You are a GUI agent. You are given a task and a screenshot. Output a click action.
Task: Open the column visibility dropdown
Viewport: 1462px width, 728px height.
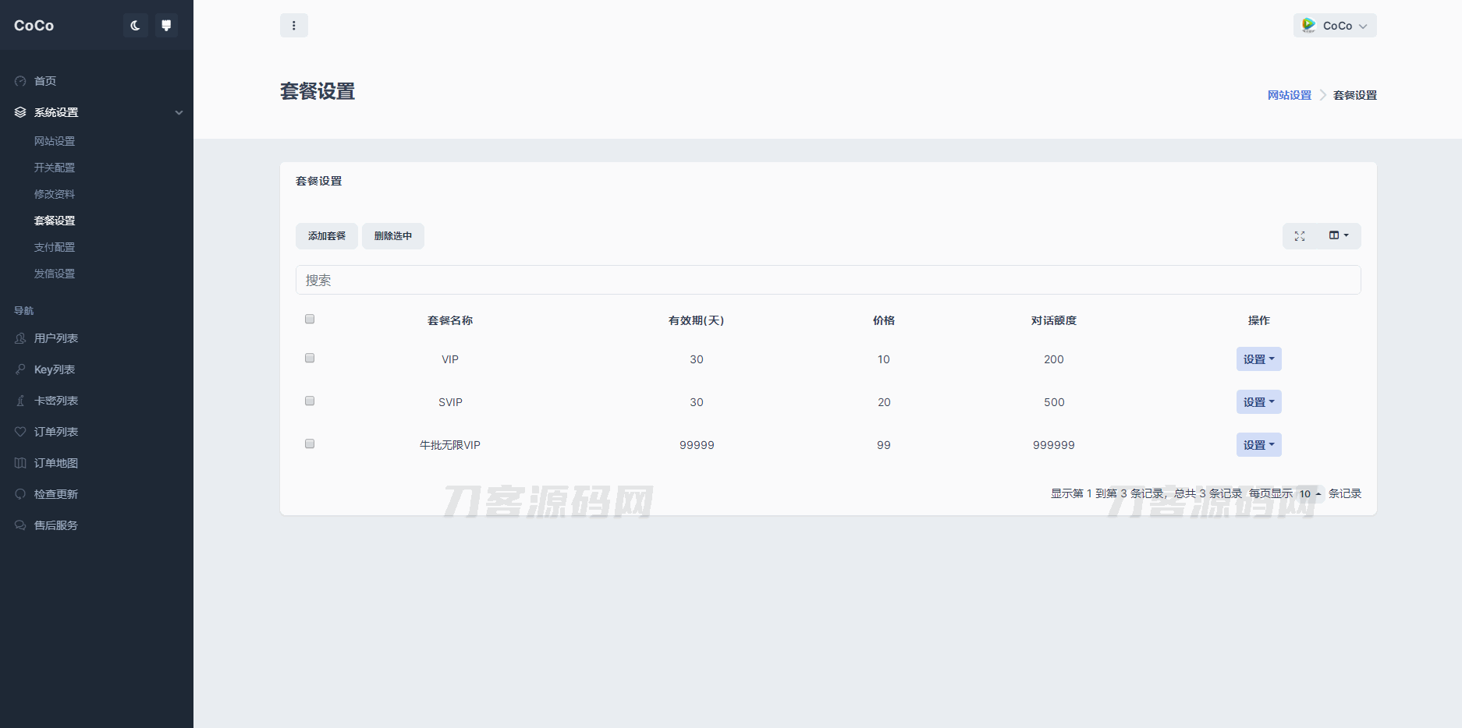(x=1339, y=235)
